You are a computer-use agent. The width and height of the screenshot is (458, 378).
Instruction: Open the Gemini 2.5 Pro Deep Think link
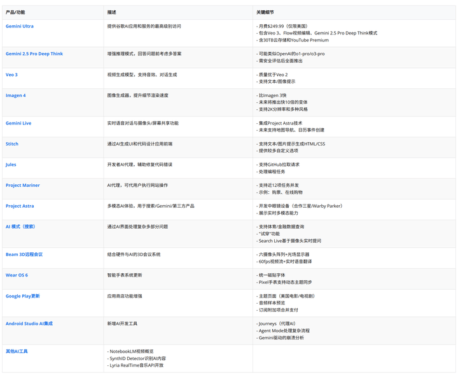pyautogui.click(x=34, y=53)
